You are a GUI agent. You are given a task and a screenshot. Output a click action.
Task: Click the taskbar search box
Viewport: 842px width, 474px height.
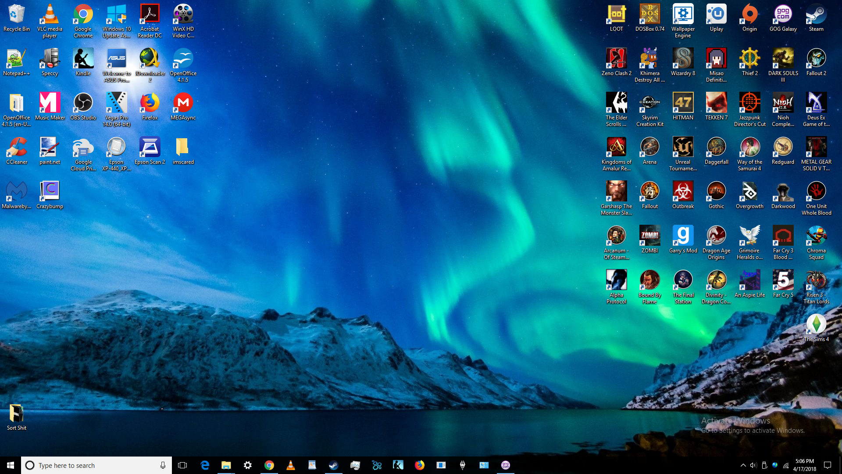coord(96,465)
